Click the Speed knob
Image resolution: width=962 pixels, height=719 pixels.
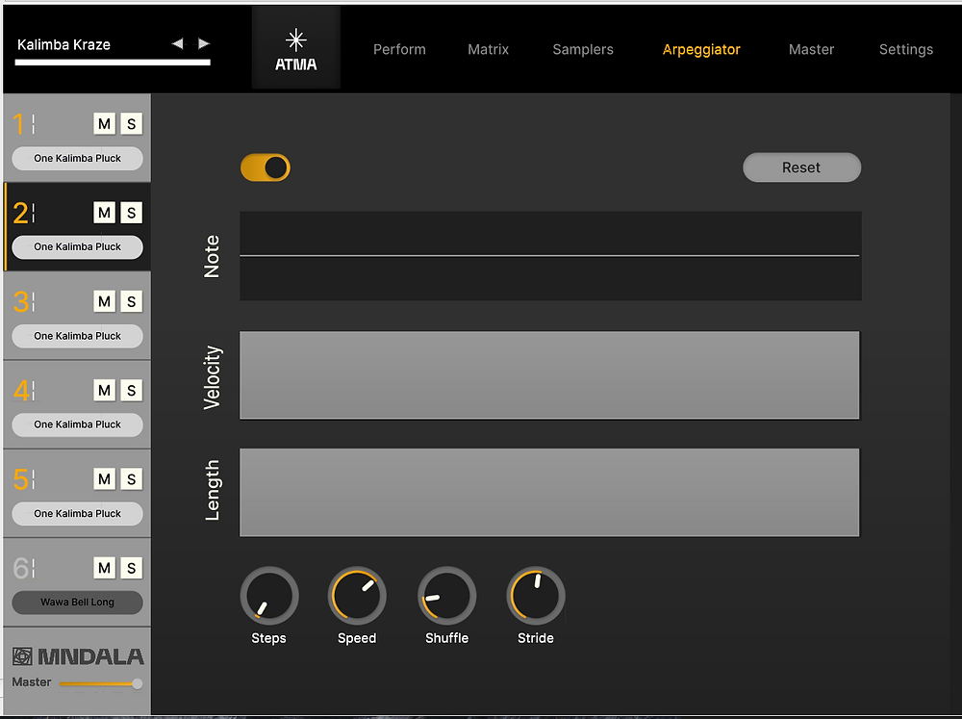(x=357, y=596)
